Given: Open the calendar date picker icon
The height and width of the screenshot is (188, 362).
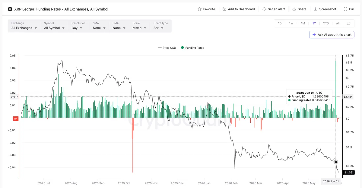Looking at the screenshot, I should click(x=348, y=23).
